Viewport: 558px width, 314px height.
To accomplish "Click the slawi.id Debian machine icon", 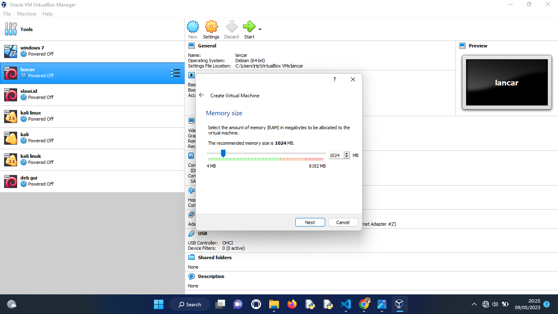I will [x=11, y=94].
